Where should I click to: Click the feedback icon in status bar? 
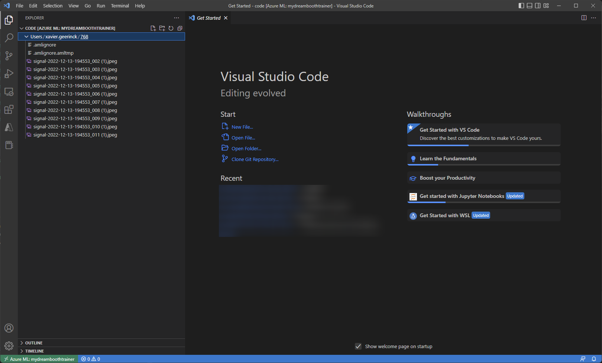click(x=583, y=359)
